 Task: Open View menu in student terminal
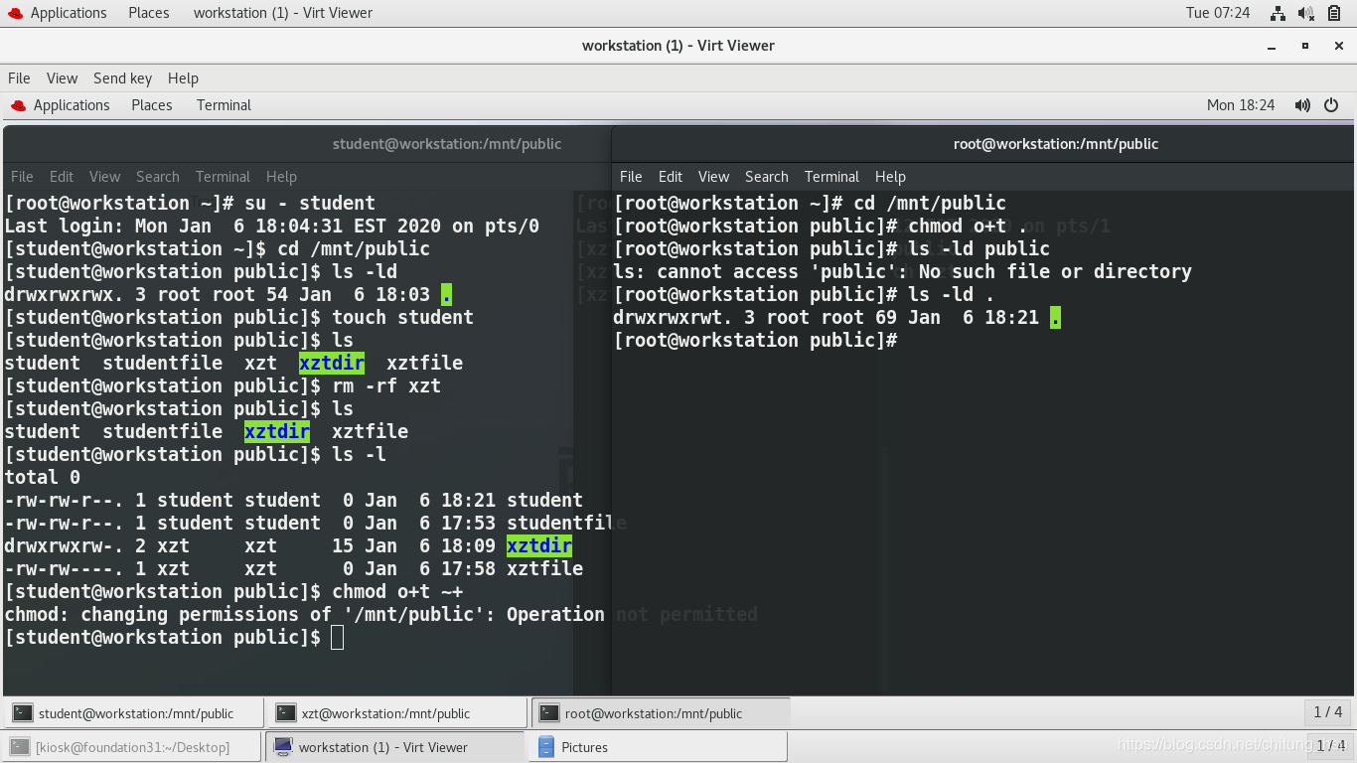[104, 177]
